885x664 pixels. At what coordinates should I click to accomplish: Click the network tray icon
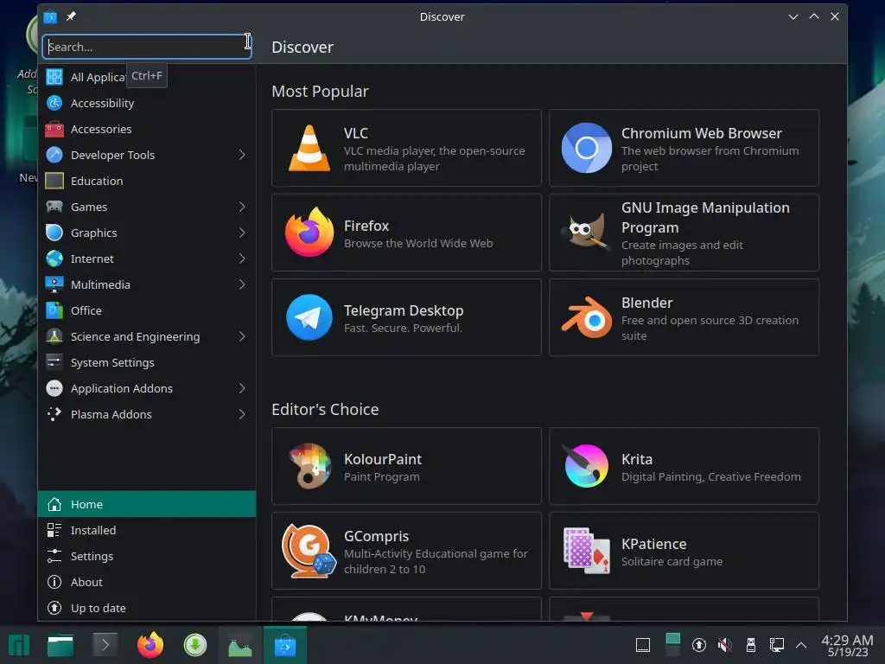click(x=777, y=645)
